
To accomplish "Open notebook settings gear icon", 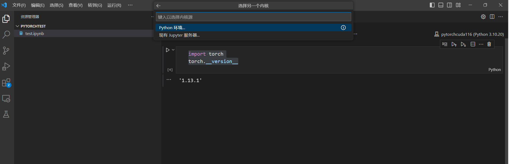I will click(x=483, y=17).
